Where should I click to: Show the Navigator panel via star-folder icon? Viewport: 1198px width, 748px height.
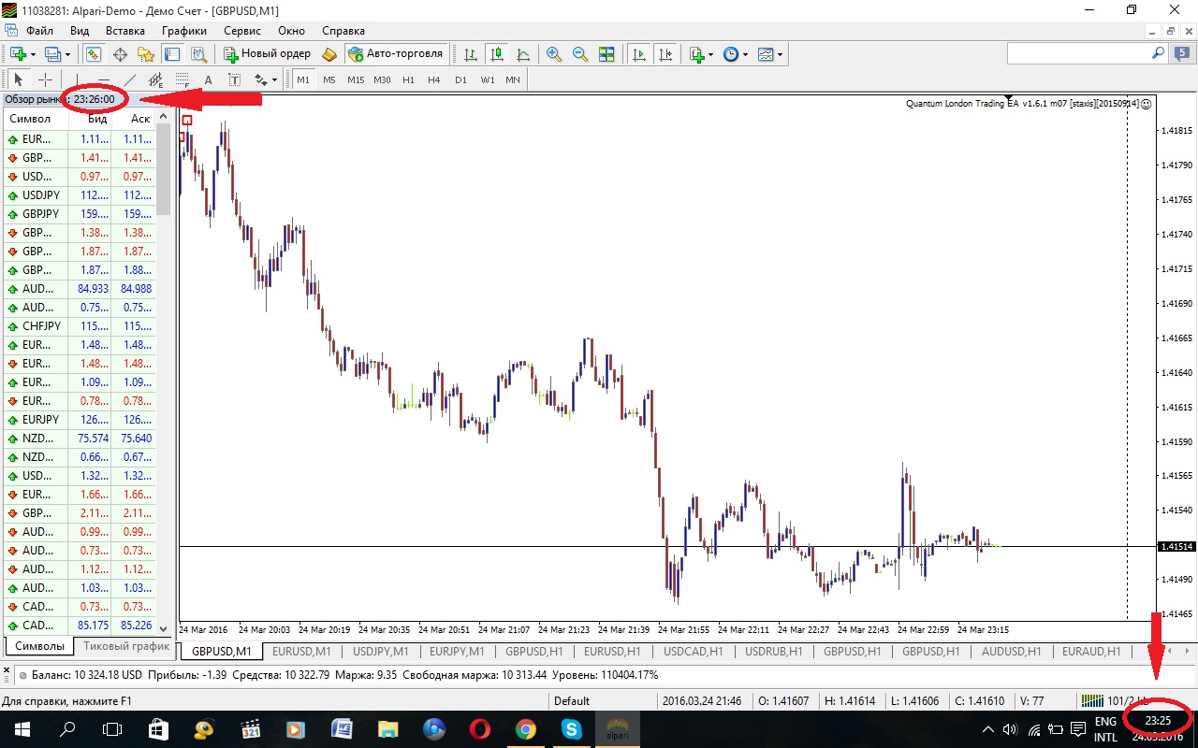pos(146,54)
